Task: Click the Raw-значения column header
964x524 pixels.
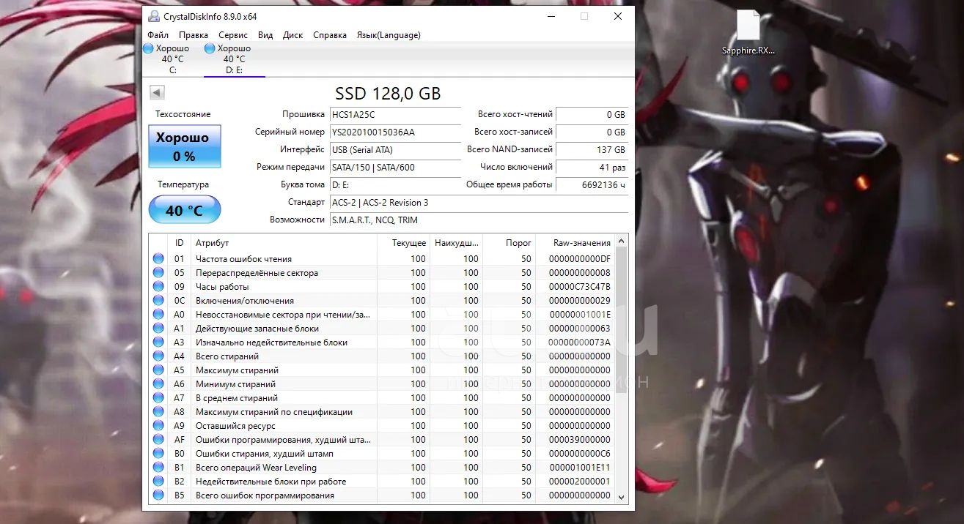Action: point(575,242)
